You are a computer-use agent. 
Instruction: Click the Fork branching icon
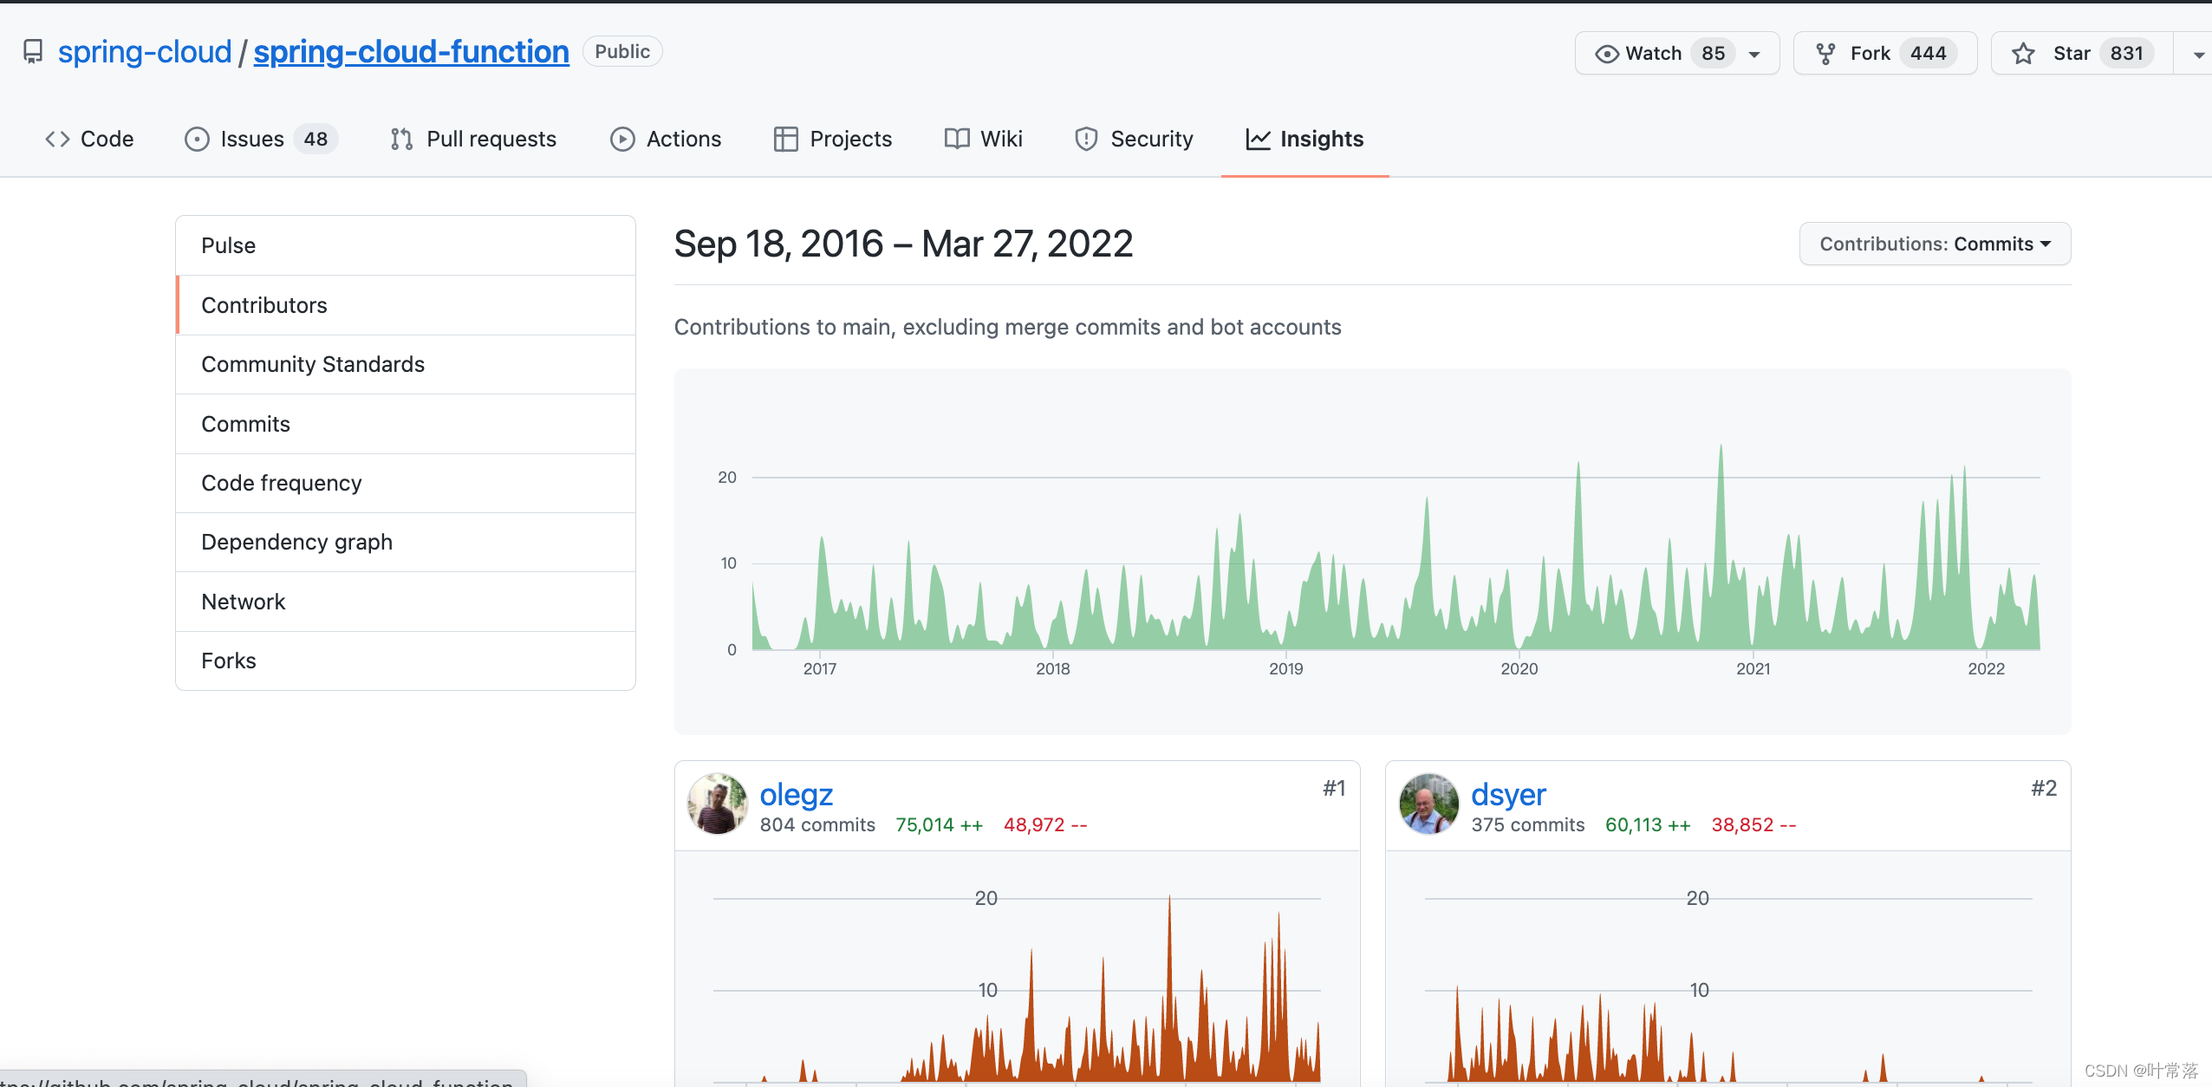1825,54
